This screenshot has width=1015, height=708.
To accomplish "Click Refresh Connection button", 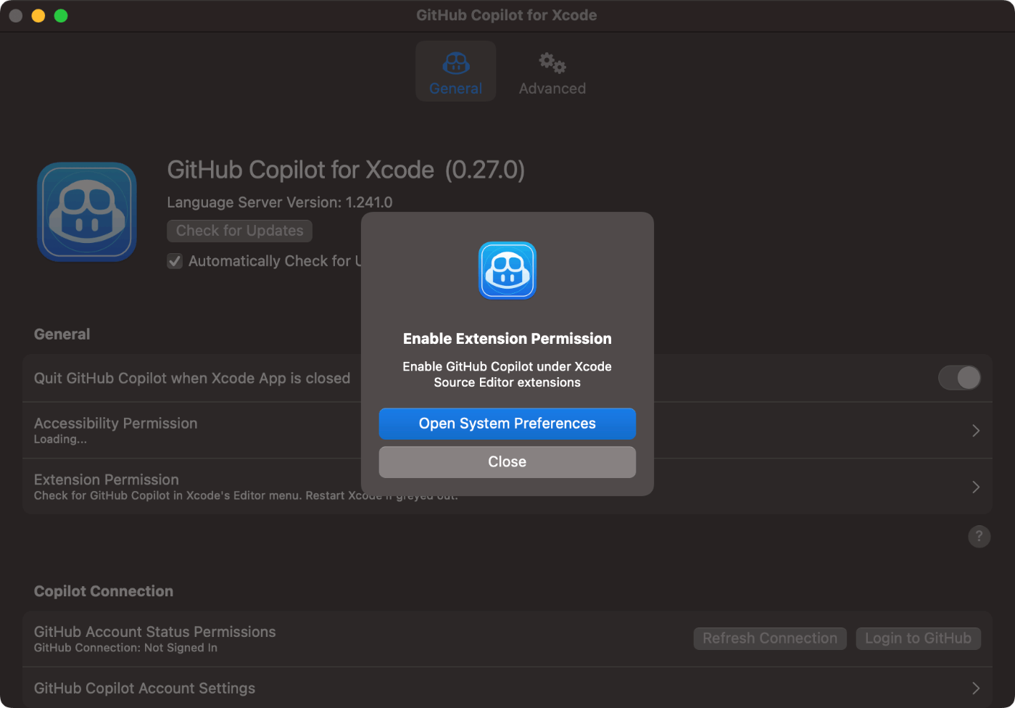I will 770,638.
